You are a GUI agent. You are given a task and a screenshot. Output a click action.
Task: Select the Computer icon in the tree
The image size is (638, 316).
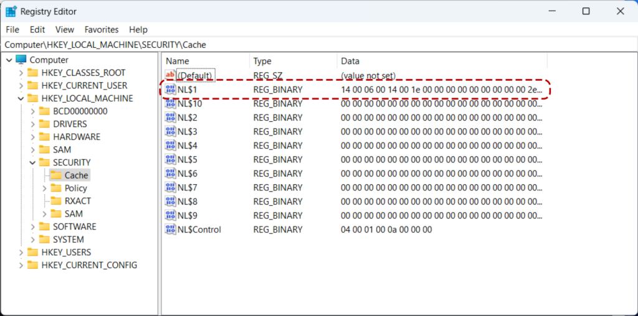pos(21,60)
